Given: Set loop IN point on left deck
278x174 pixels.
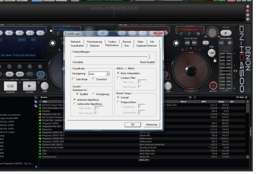Looking at the screenshot, I should tap(10, 74).
